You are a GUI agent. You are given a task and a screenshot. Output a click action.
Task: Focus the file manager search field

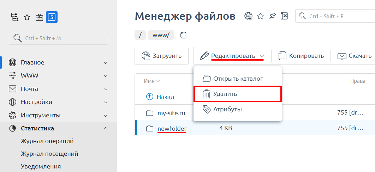335,16
